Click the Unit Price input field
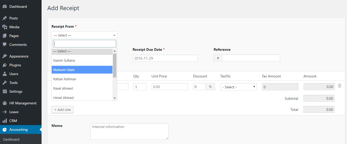Viewport: 347px width, 144px height. point(170,87)
